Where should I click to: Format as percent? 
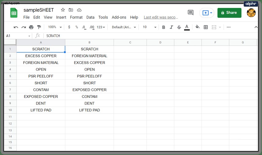point(77,27)
